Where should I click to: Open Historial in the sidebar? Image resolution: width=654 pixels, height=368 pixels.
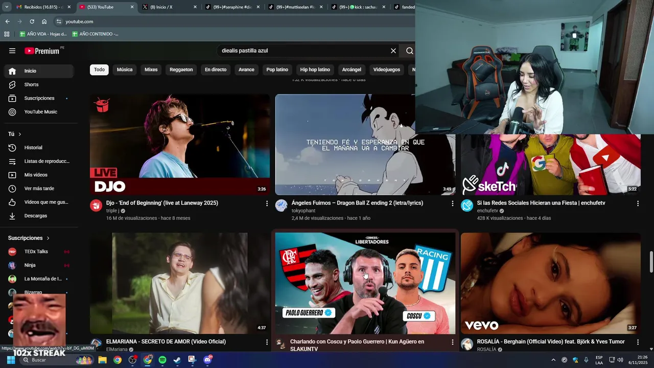click(39, 148)
